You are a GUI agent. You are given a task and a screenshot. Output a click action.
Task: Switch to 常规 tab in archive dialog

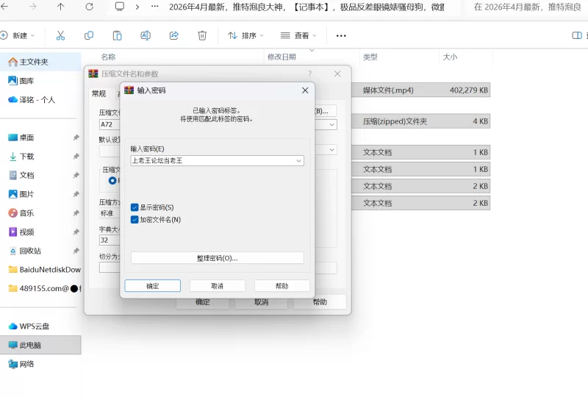pyautogui.click(x=99, y=93)
